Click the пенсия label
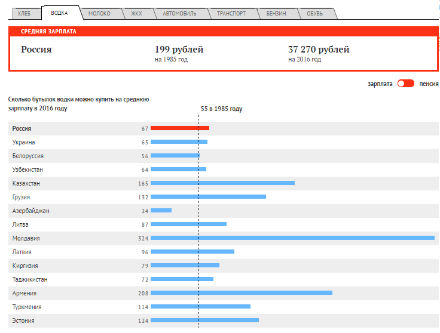The width and height of the screenshot is (440, 333). click(429, 84)
